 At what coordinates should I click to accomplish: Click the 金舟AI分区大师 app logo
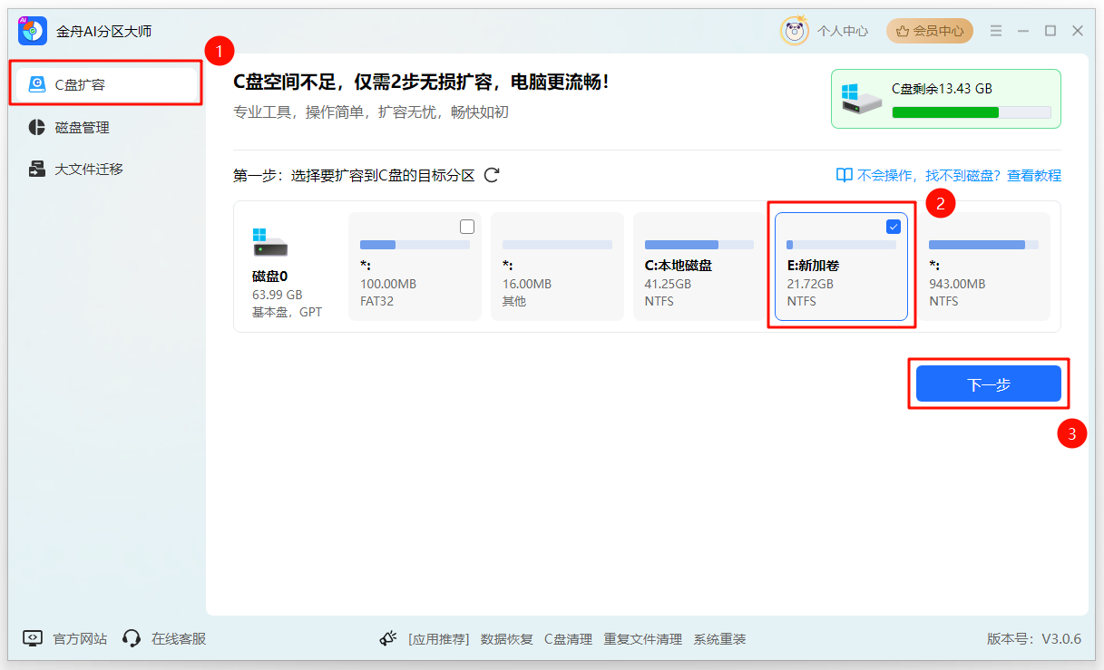pyautogui.click(x=32, y=31)
